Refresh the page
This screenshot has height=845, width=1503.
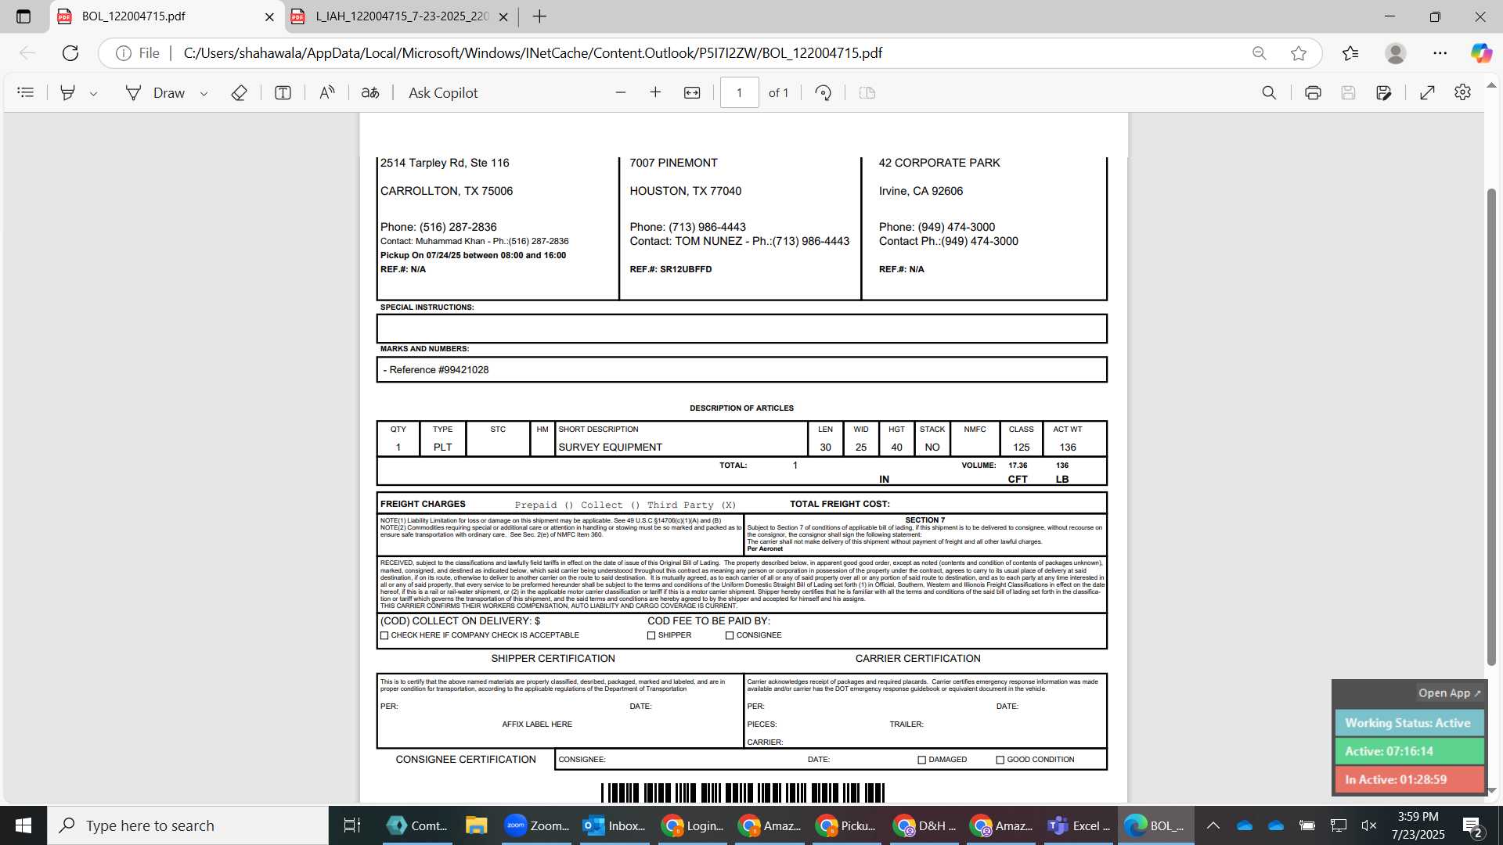[70, 53]
